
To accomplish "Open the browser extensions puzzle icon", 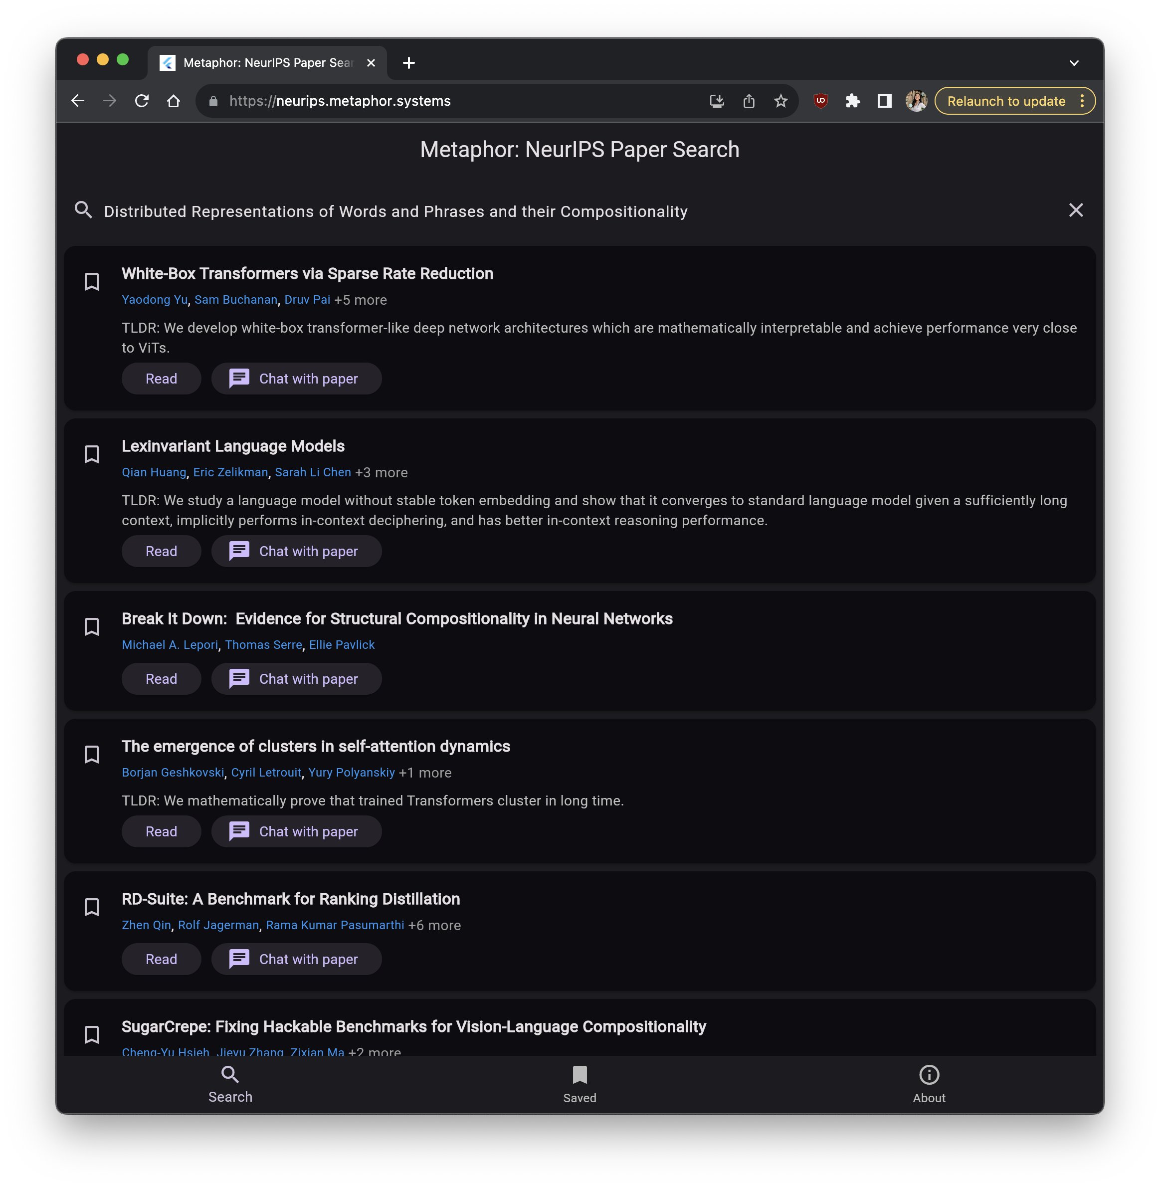I will coord(852,101).
